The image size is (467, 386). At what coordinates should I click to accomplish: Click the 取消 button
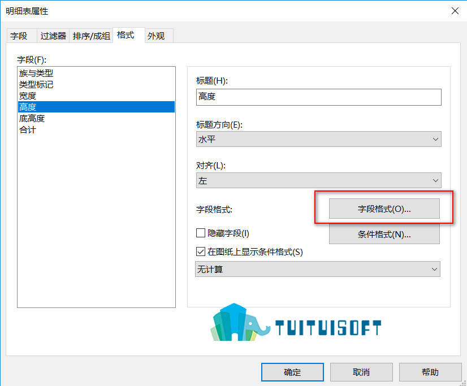pyautogui.click(x=361, y=372)
